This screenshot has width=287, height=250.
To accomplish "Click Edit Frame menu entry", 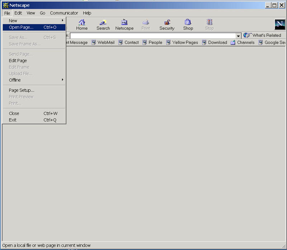I will click(x=34, y=67).
